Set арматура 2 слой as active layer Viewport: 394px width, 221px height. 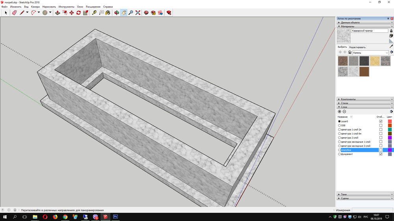coord(339,138)
